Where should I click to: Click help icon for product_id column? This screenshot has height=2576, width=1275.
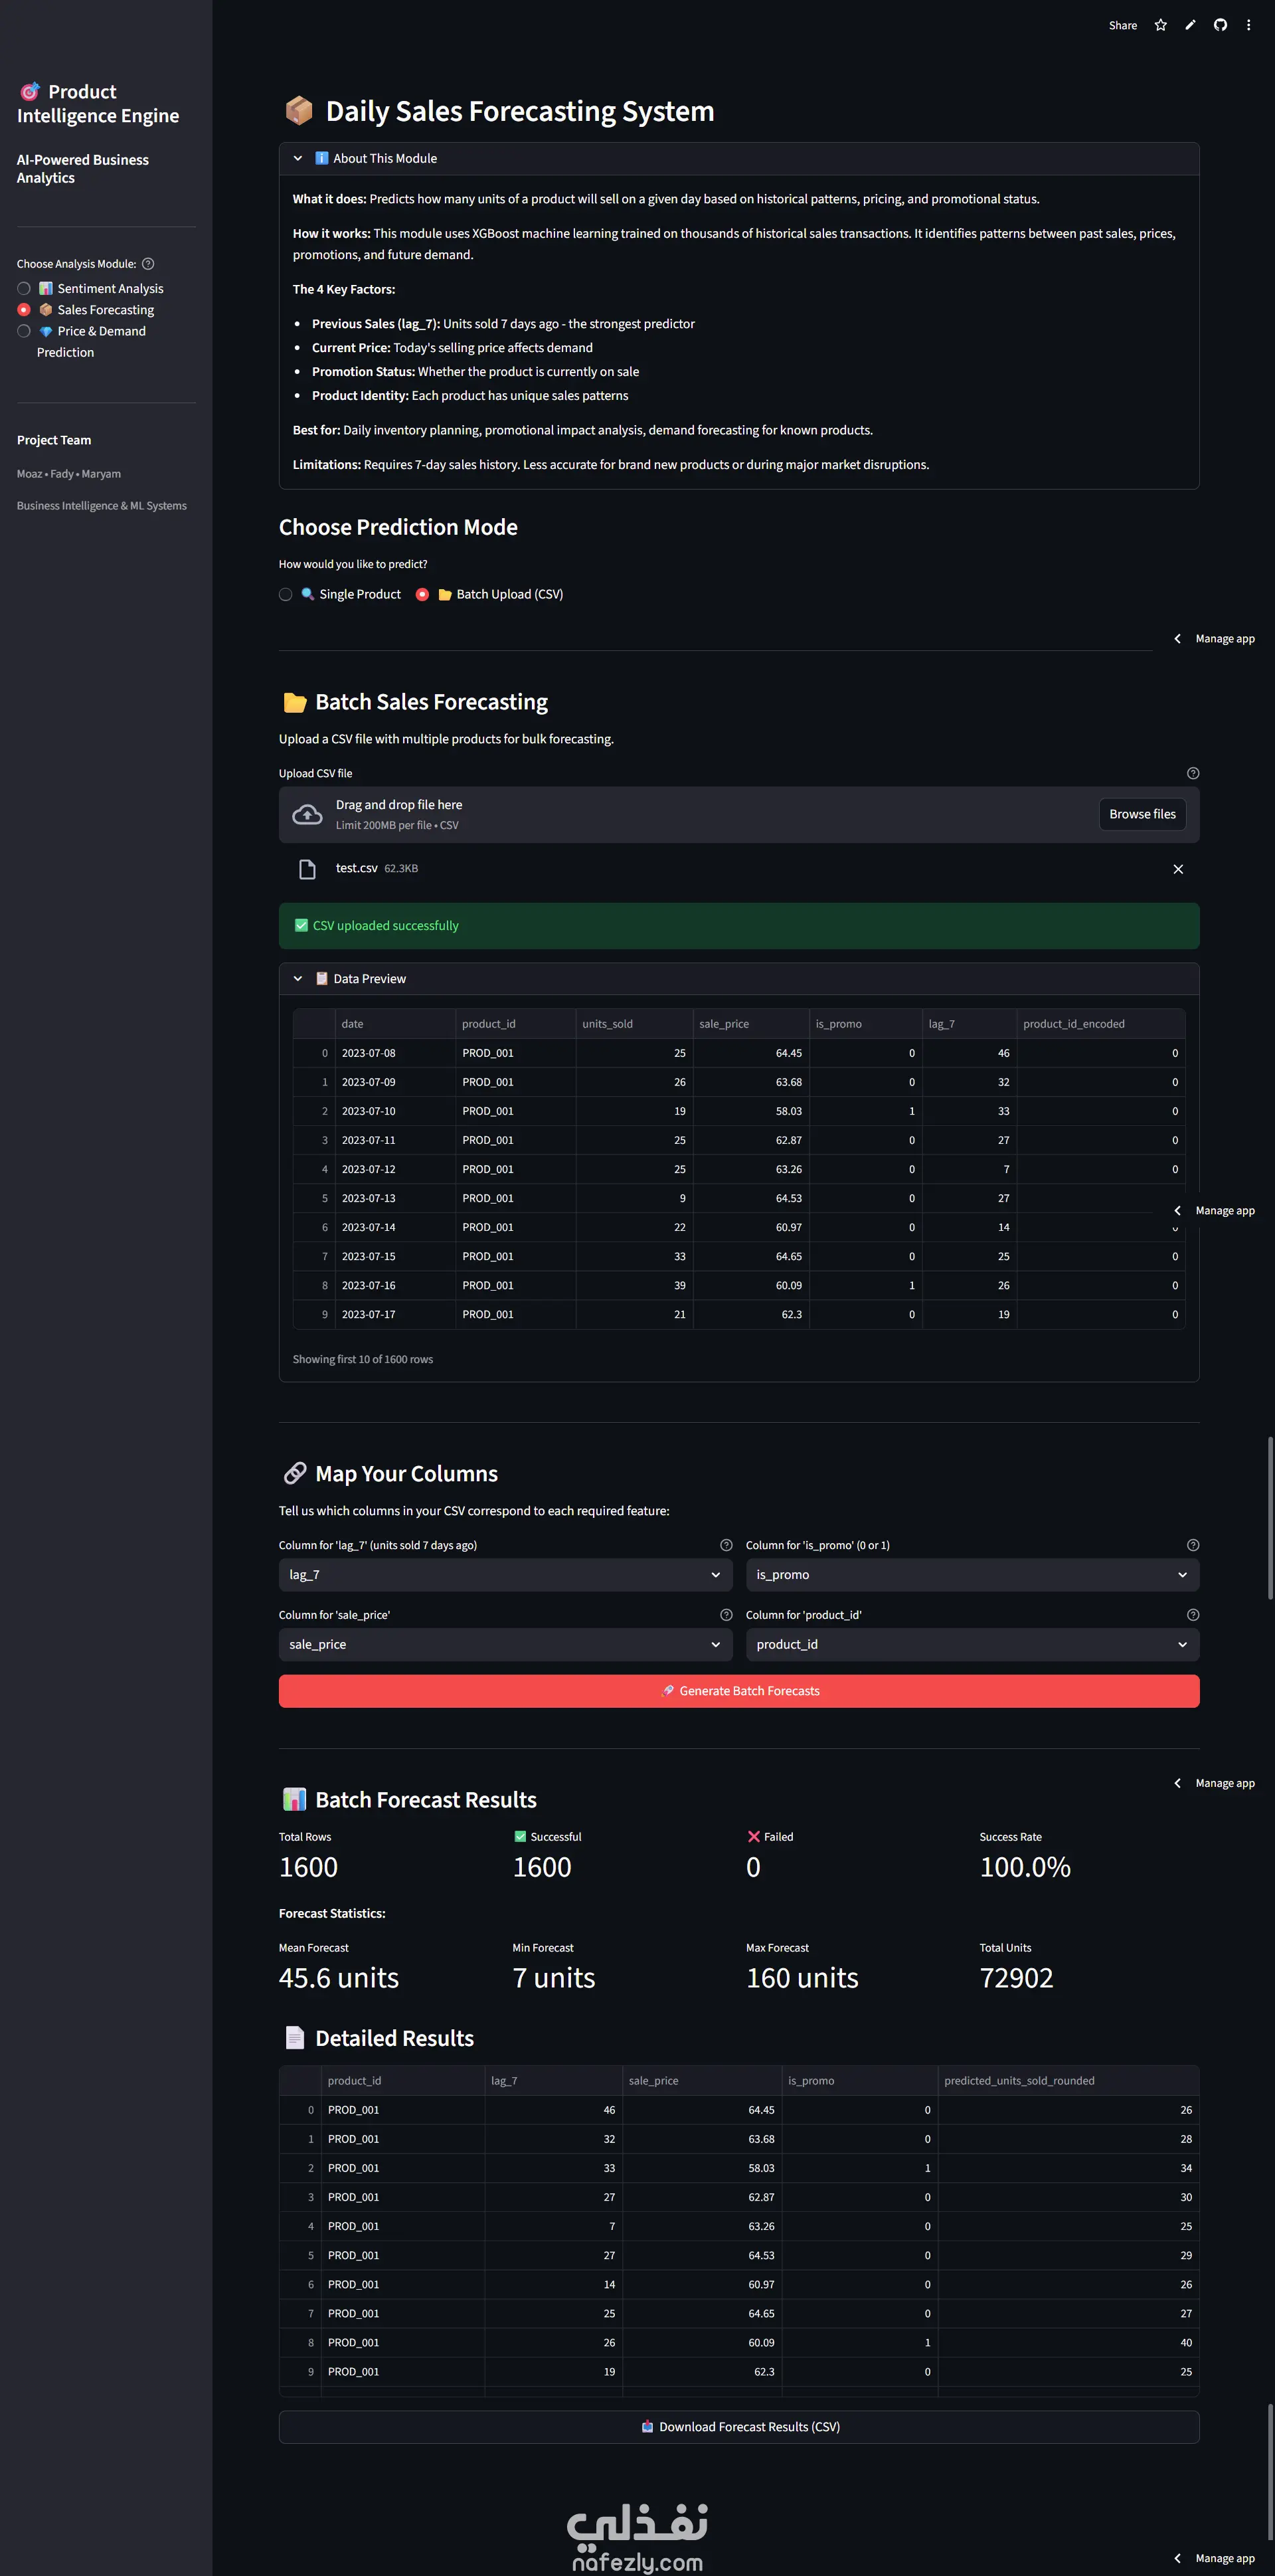point(1192,1615)
